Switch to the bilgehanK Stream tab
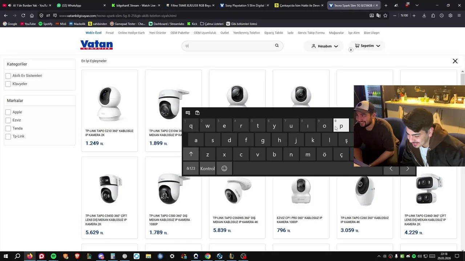 tap(135, 5)
